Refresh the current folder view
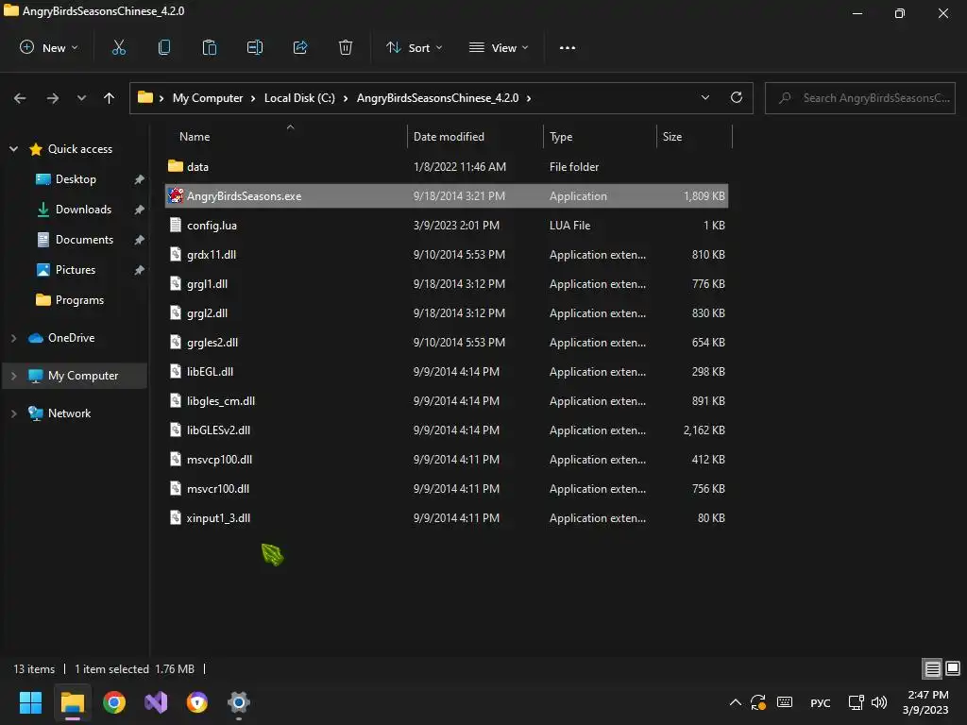Viewport: 967px width, 725px height. point(737,97)
